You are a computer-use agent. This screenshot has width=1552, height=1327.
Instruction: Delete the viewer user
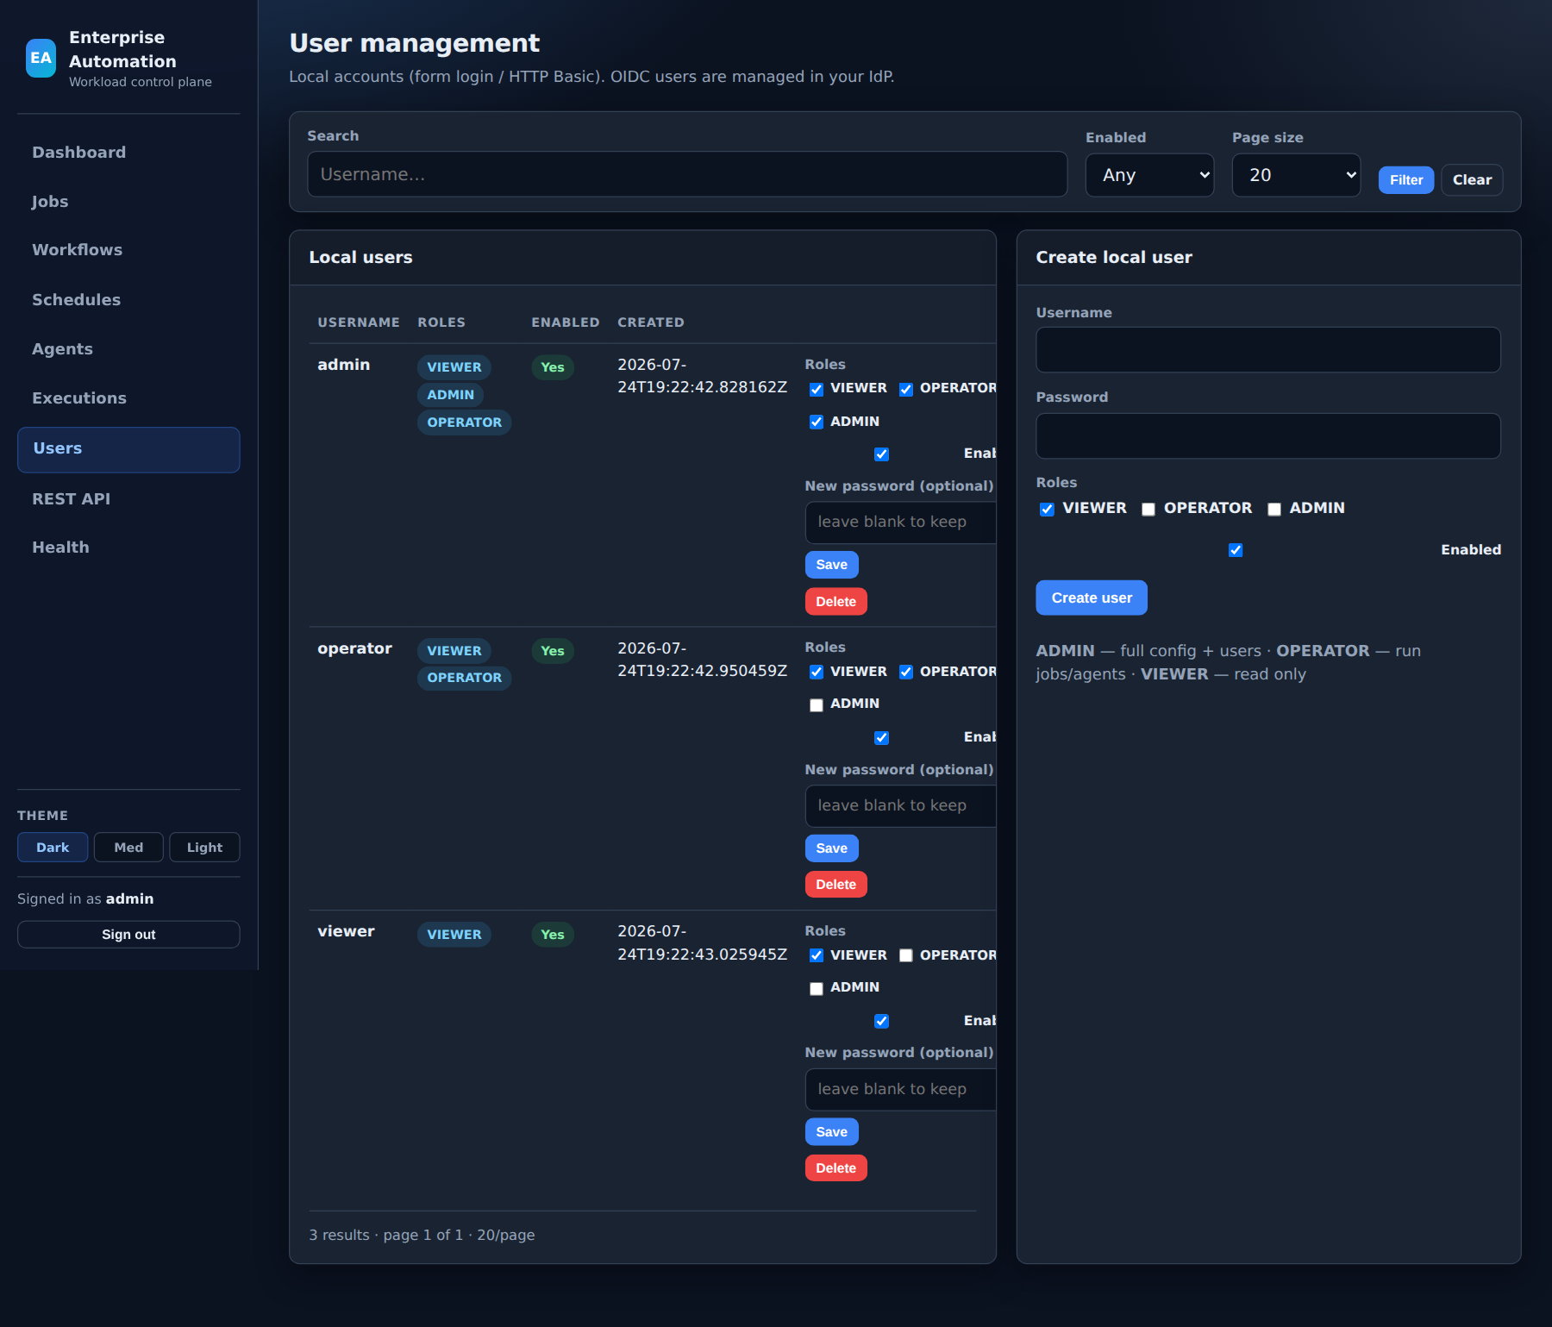click(836, 1168)
